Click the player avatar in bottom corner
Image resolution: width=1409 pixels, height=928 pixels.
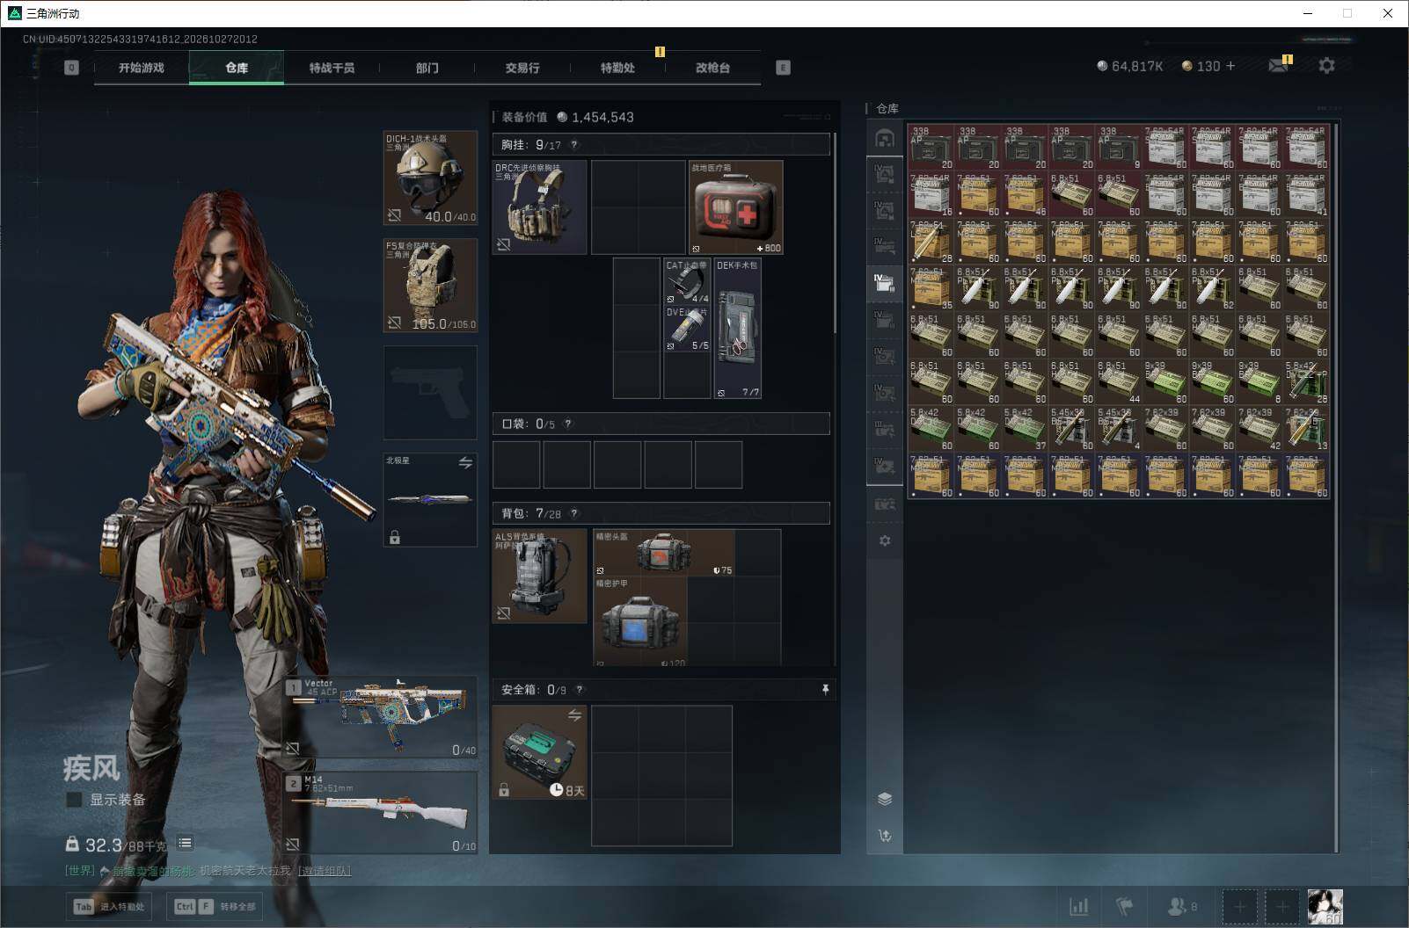tap(1325, 907)
